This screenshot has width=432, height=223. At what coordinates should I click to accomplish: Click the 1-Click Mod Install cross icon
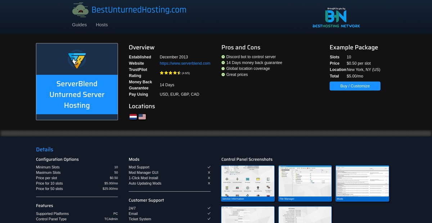pos(209,178)
